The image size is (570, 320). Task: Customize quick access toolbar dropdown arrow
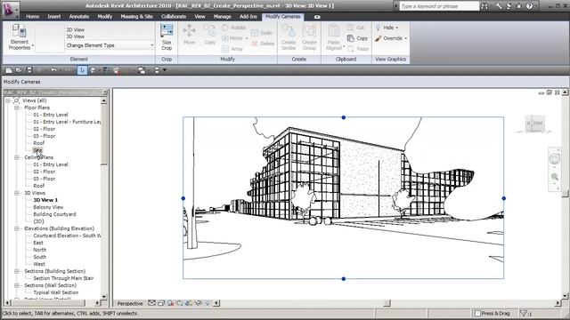point(164,70)
